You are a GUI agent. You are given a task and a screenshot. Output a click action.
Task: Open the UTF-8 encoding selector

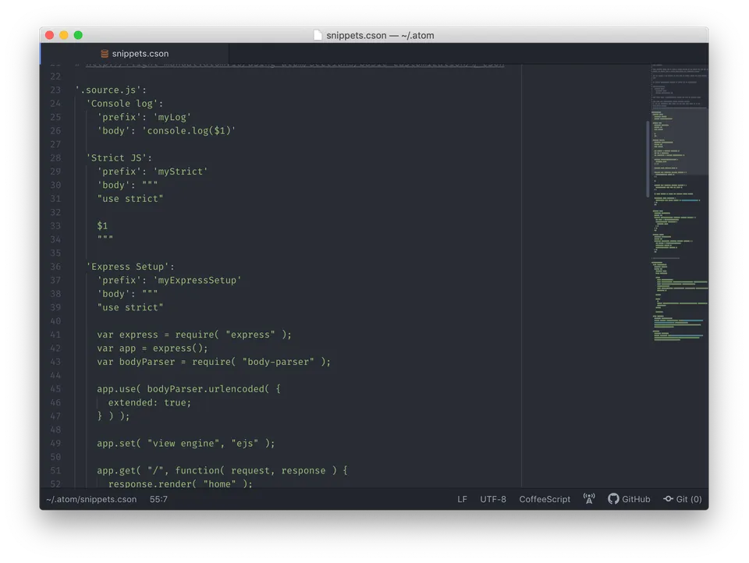(x=493, y=499)
